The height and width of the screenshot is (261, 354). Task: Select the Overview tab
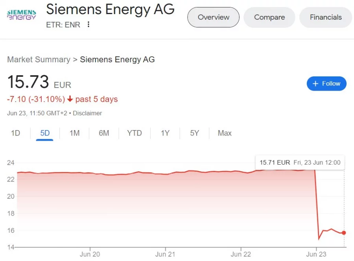(x=213, y=17)
